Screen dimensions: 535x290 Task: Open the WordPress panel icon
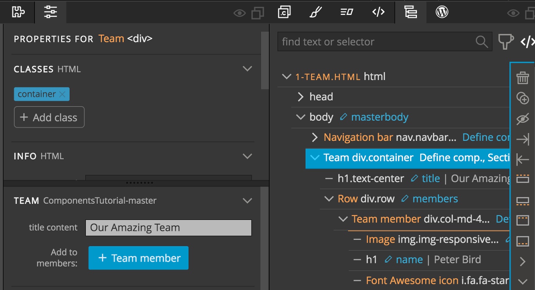point(442,12)
